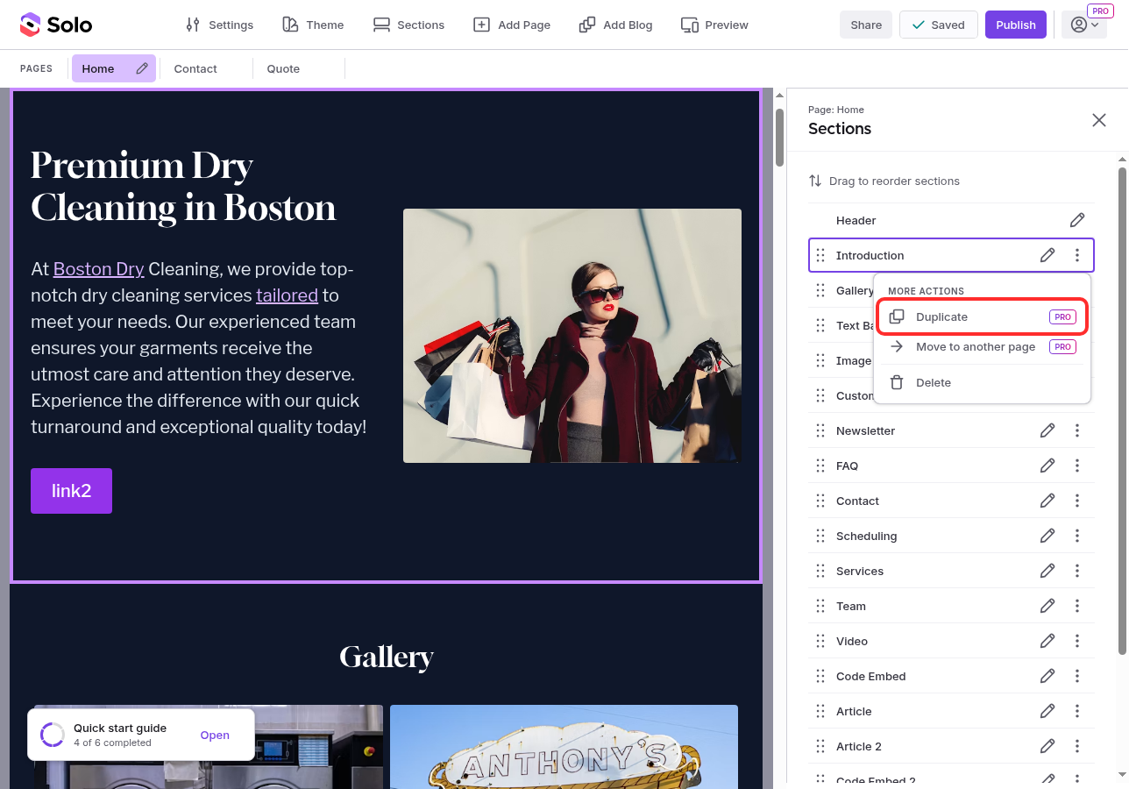Open the Quick start guide

click(215, 735)
